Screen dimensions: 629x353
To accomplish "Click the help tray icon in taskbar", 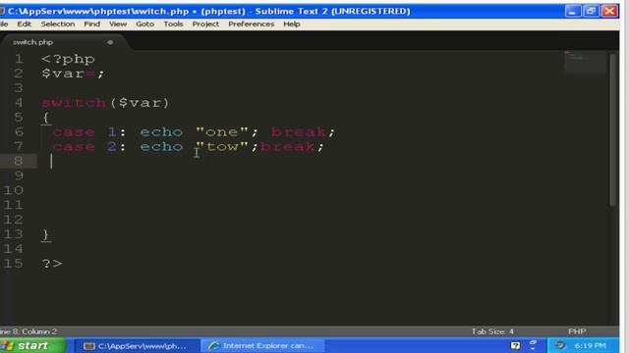I will tap(515, 345).
